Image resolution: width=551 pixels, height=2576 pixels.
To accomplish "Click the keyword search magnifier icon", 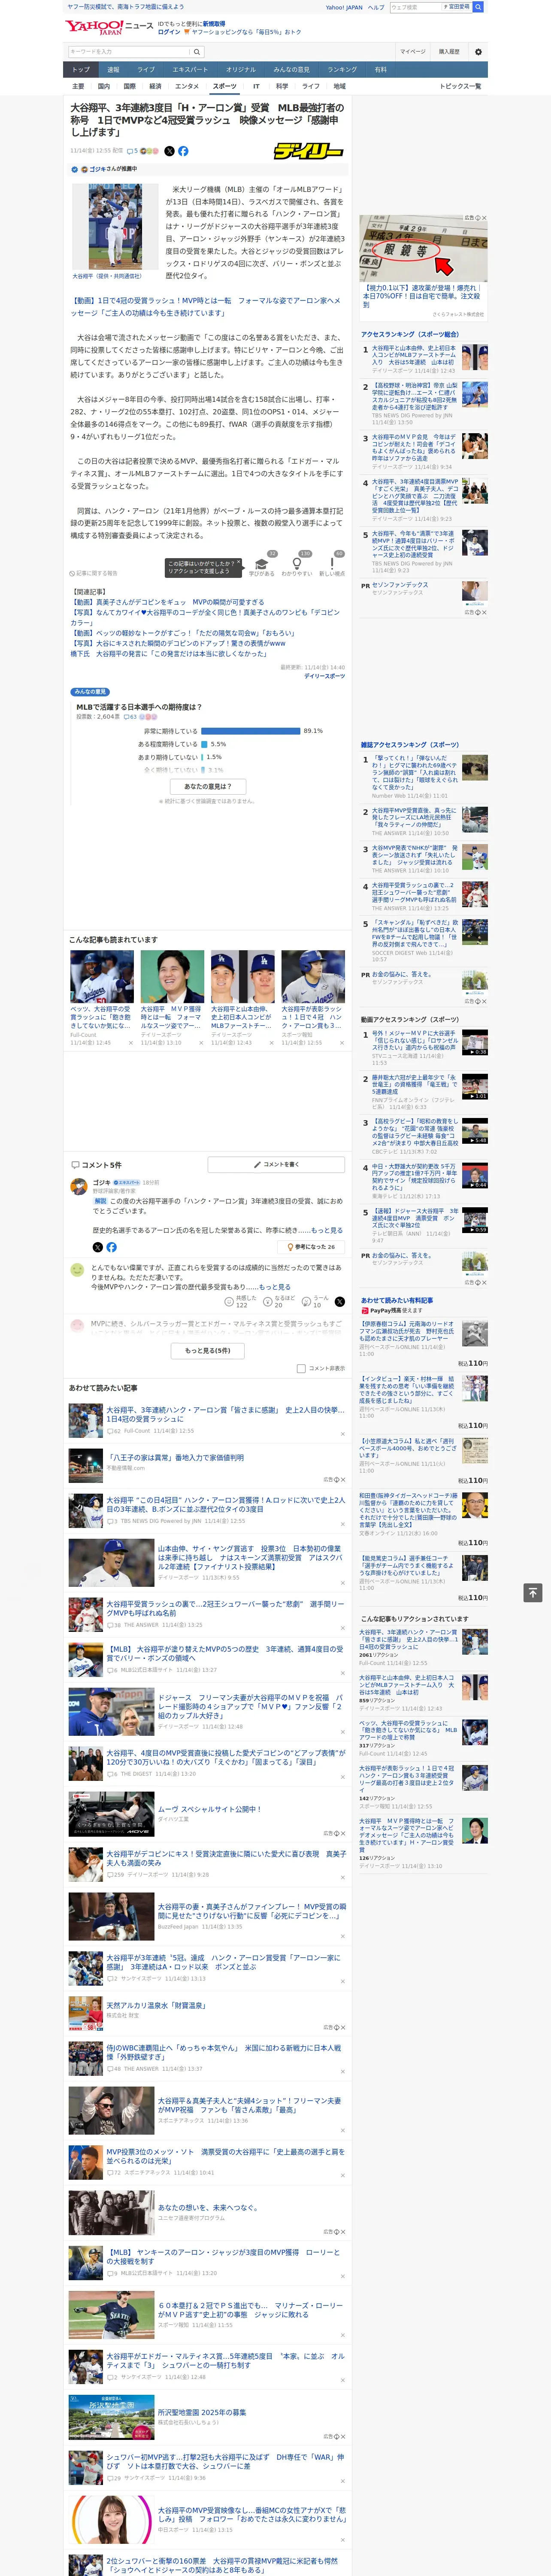I will [x=196, y=52].
